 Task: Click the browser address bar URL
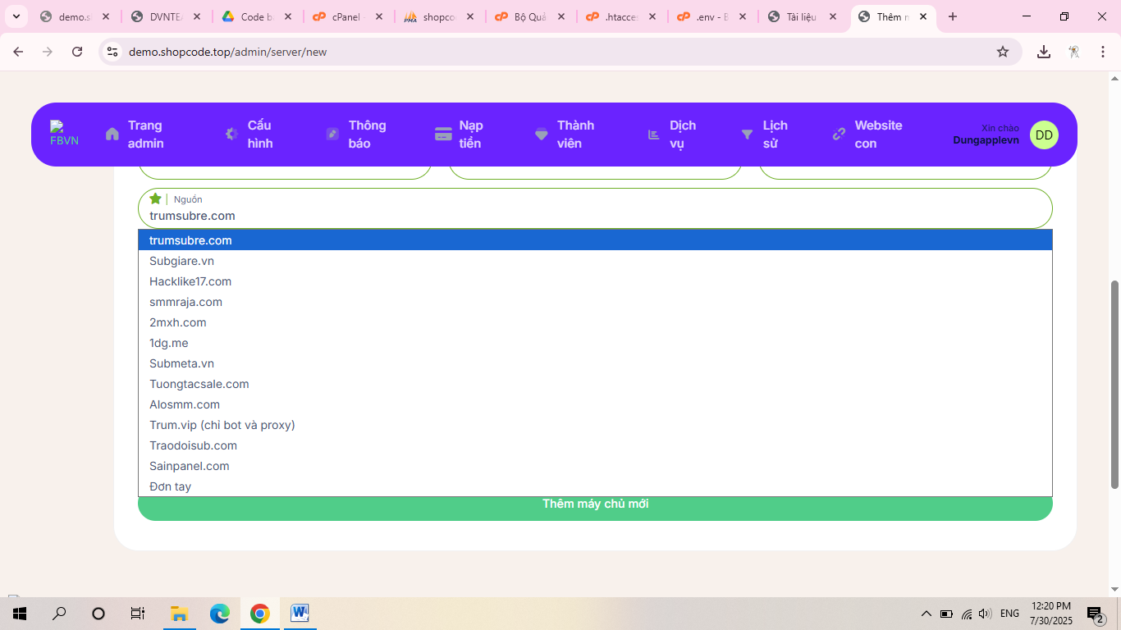(227, 52)
